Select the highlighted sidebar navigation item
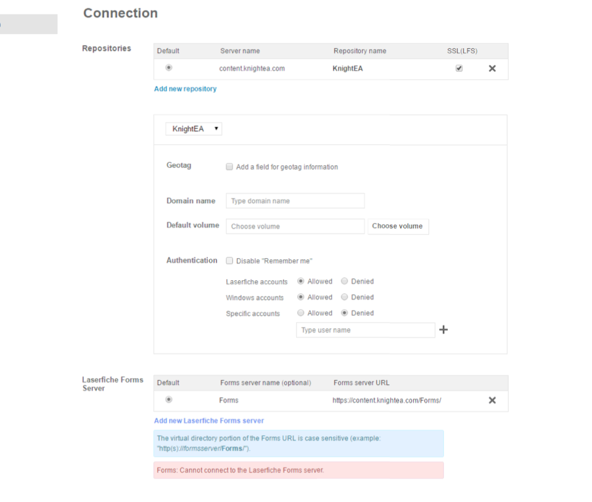The width and height of the screenshot is (592, 502). coord(28,24)
